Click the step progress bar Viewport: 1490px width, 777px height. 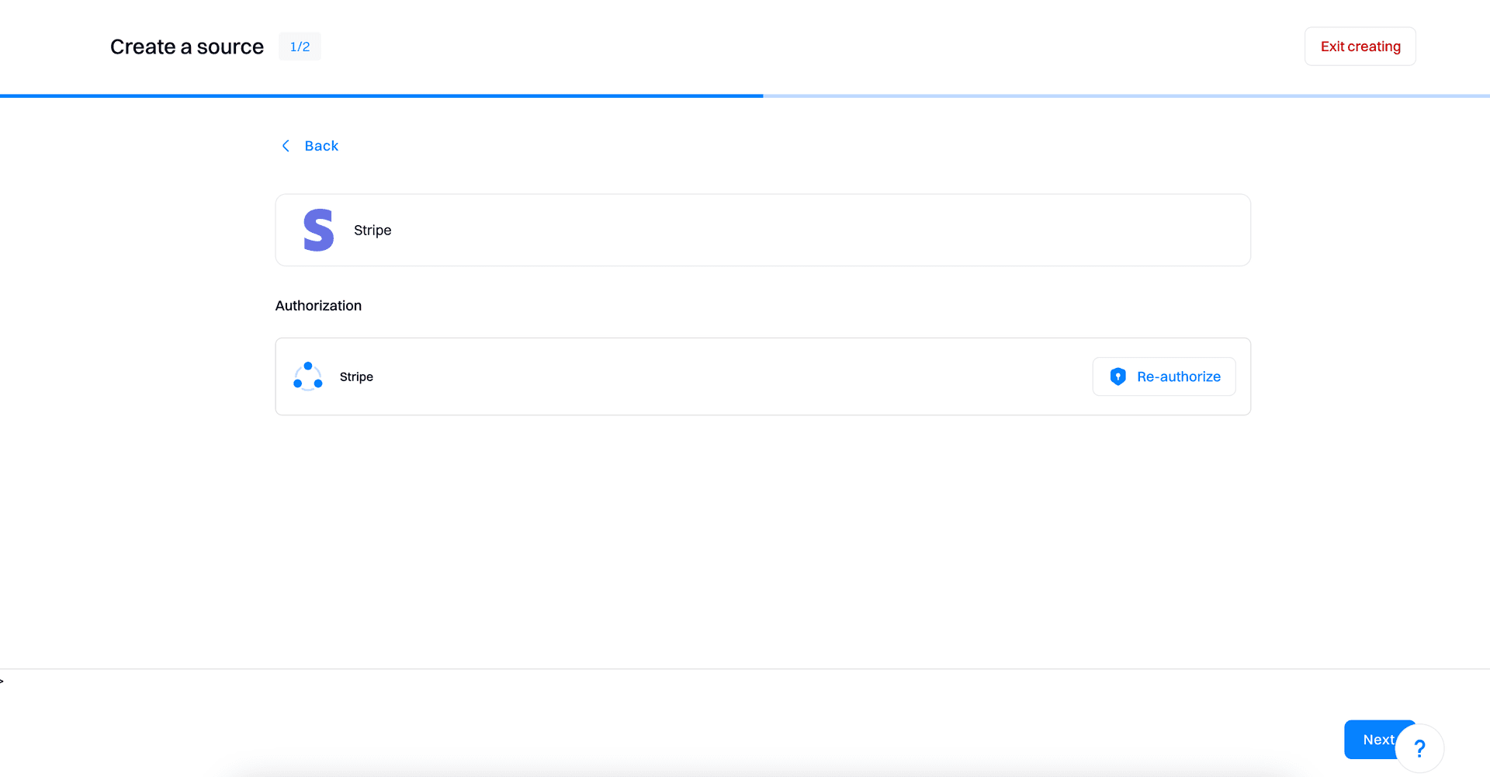(745, 95)
